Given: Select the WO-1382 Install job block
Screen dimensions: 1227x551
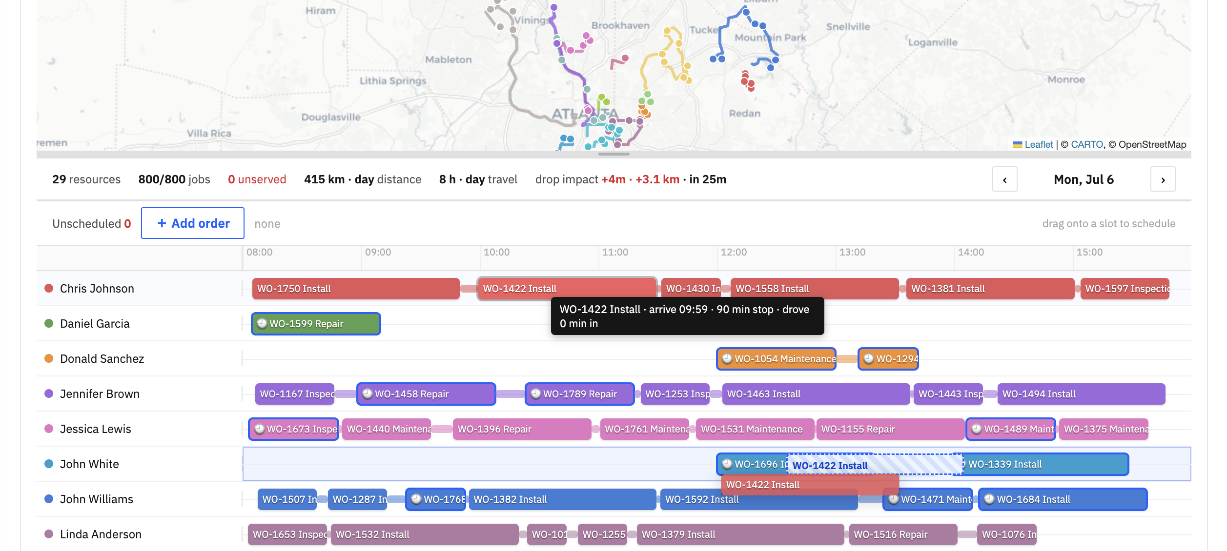Looking at the screenshot, I should [x=562, y=499].
